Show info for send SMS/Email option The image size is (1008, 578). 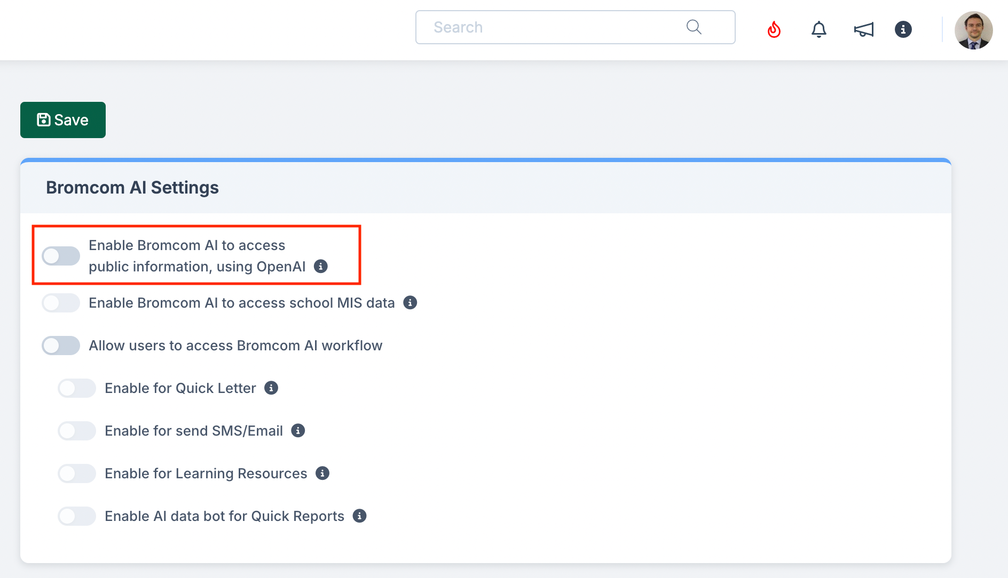tap(298, 431)
